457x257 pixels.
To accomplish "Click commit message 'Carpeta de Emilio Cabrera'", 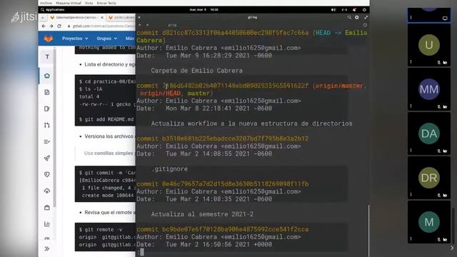I will (196, 71).
